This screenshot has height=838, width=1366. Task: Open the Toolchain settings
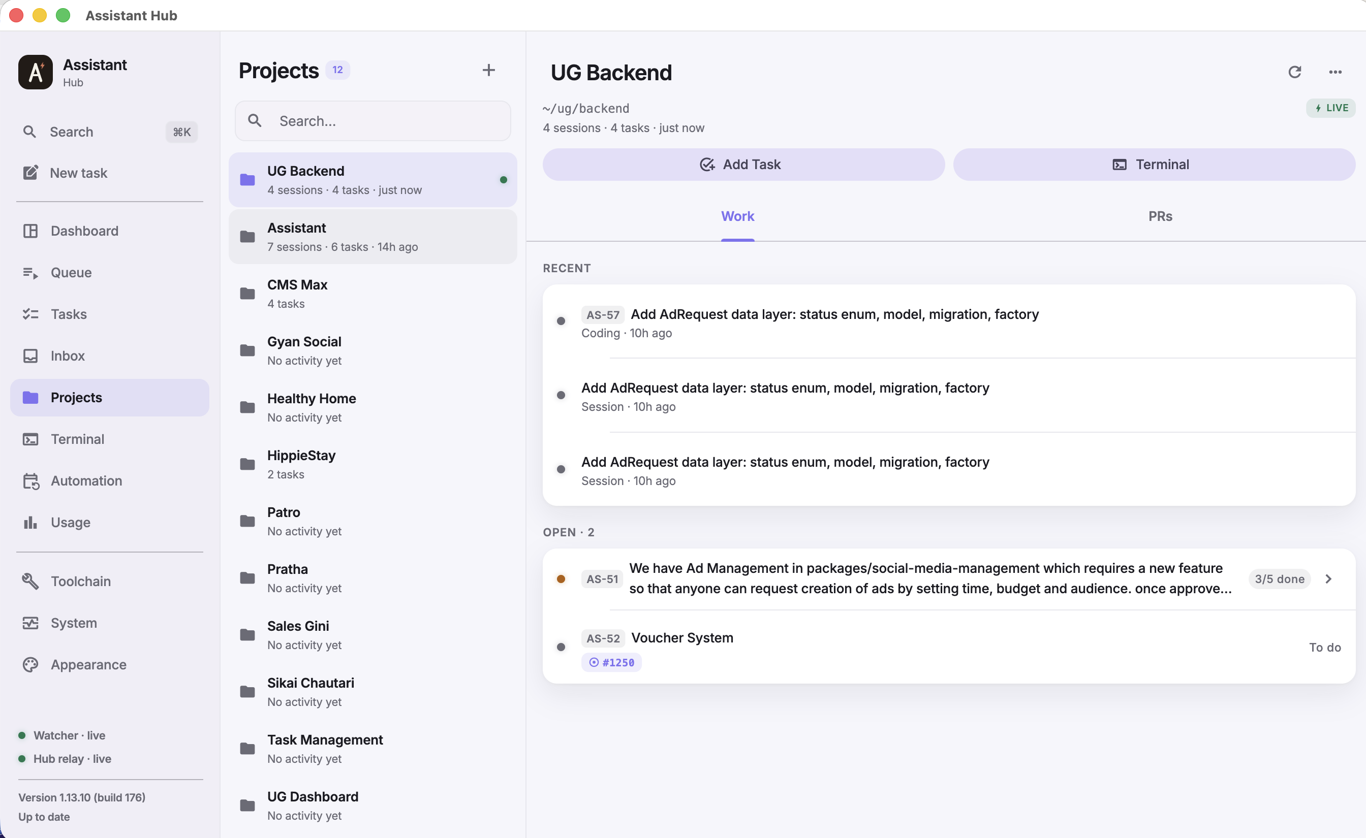[109, 581]
